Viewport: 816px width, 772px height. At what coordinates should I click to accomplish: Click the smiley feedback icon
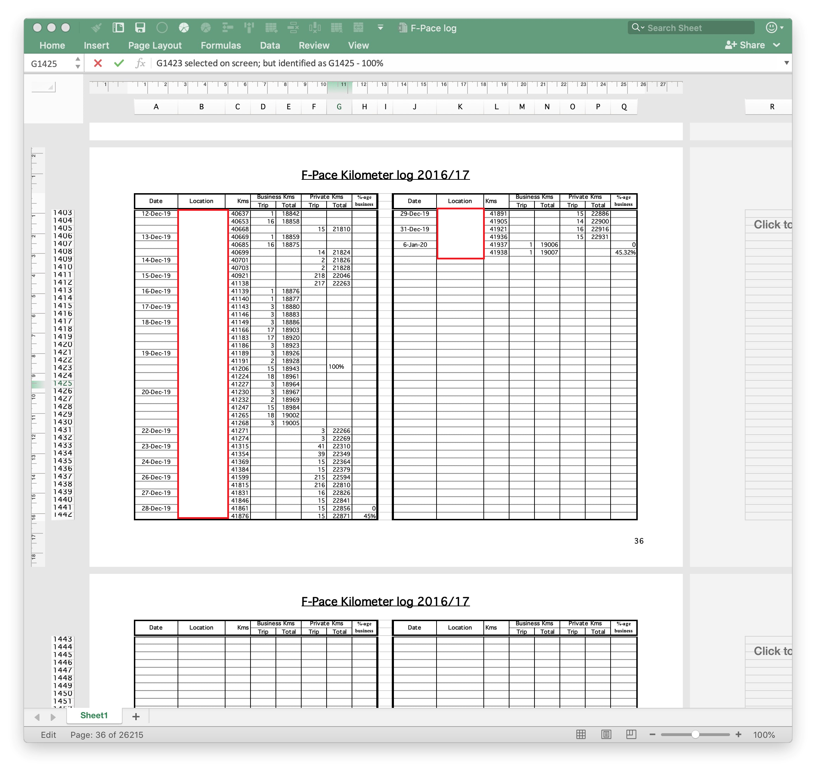tap(772, 27)
